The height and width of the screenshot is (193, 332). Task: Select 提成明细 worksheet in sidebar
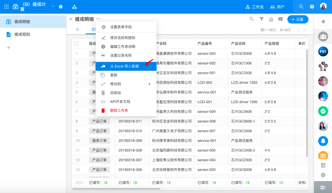tap(33, 21)
